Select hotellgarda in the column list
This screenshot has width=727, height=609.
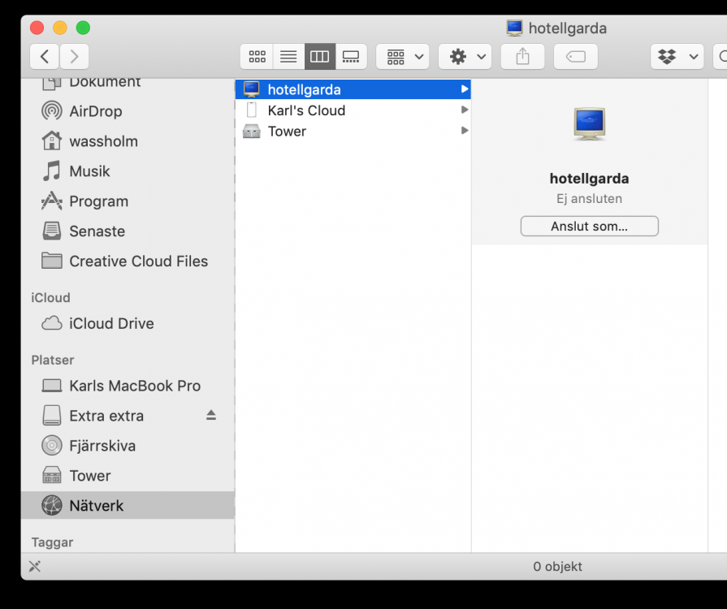click(353, 89)
